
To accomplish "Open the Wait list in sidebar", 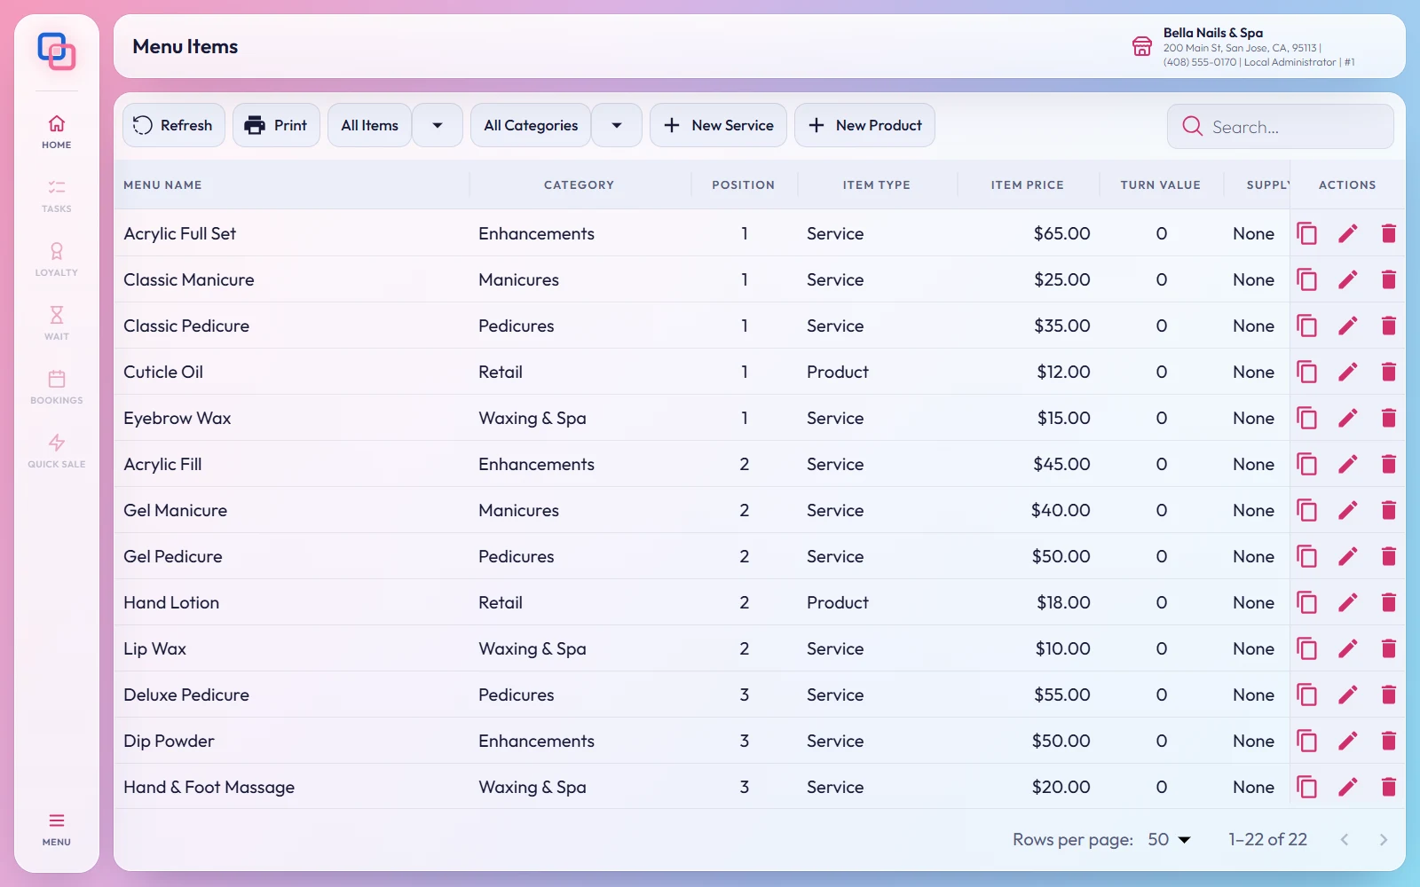I will click(57, 323).
